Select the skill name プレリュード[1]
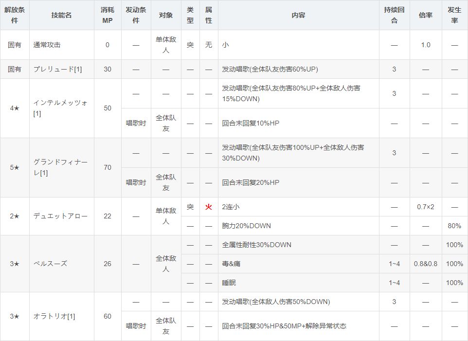Viewport: 468px width, 341px height. [57, 69]
